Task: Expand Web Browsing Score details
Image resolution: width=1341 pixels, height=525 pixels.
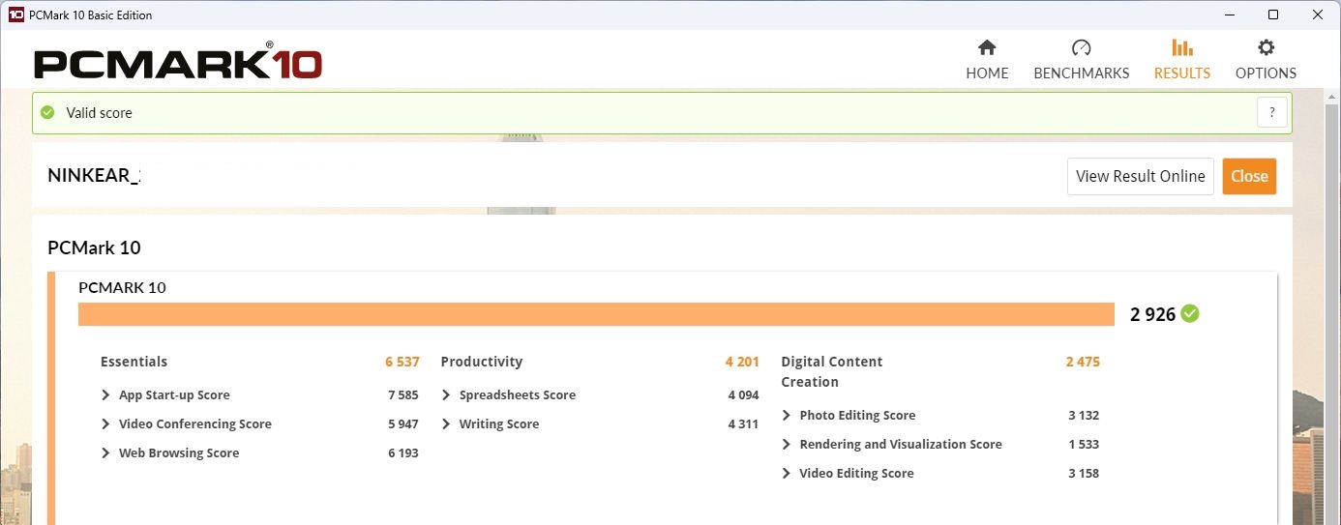Action: pos(105,453)
